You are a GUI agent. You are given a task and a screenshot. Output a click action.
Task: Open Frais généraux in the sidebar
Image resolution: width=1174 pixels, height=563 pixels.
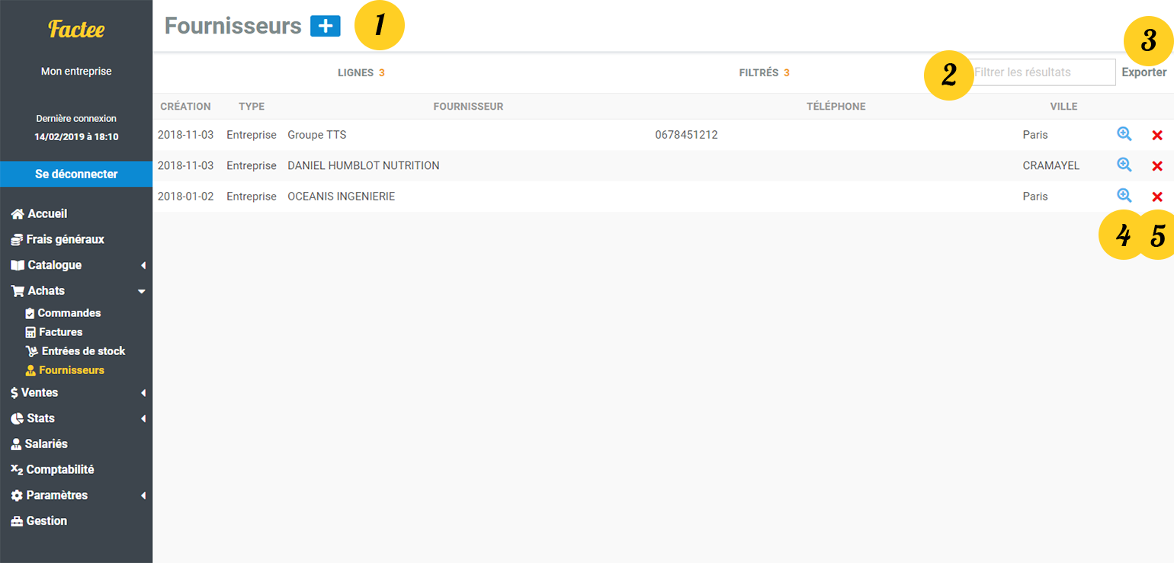coord(65,239)
